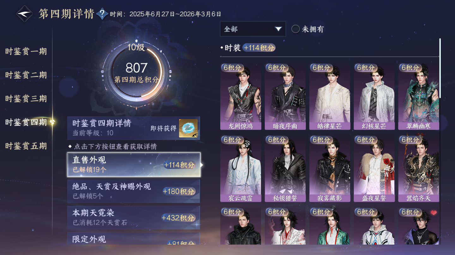
Task: Open 绝品、天赏及神赐外观 category
Action: [x=134, y=191]
